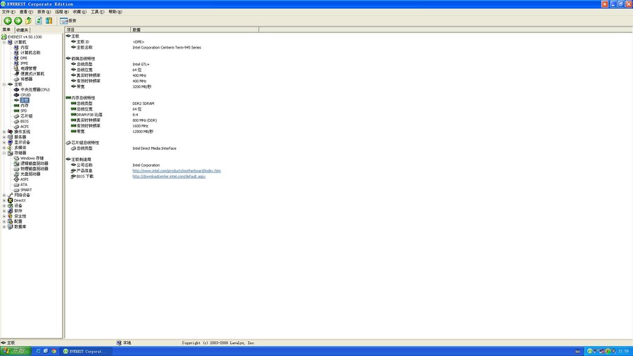Open the Intel BIOS download link
Image resolution: width=633 pixels, height=356 pixels.
tap(169, 177)
